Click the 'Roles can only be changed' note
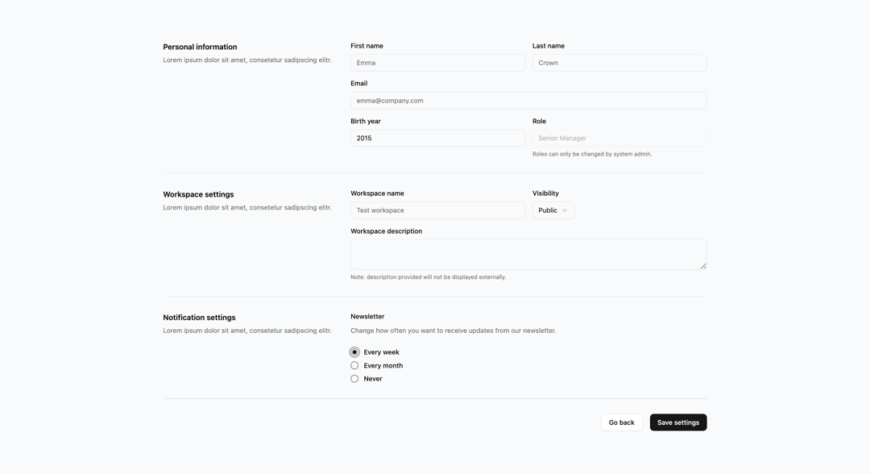The image size is (870, 474). point(592,154)
